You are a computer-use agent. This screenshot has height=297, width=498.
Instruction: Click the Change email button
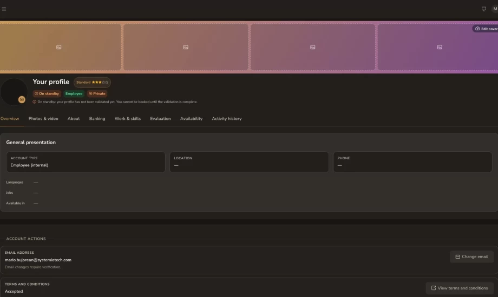(x=471, y=256)
